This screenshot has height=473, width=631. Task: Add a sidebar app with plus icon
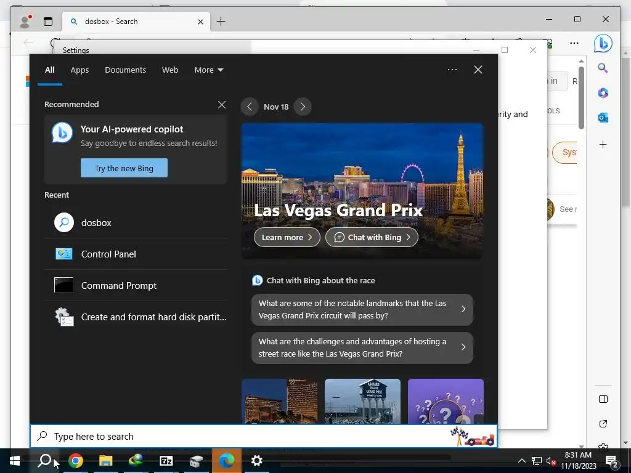(x=603, y=144)
